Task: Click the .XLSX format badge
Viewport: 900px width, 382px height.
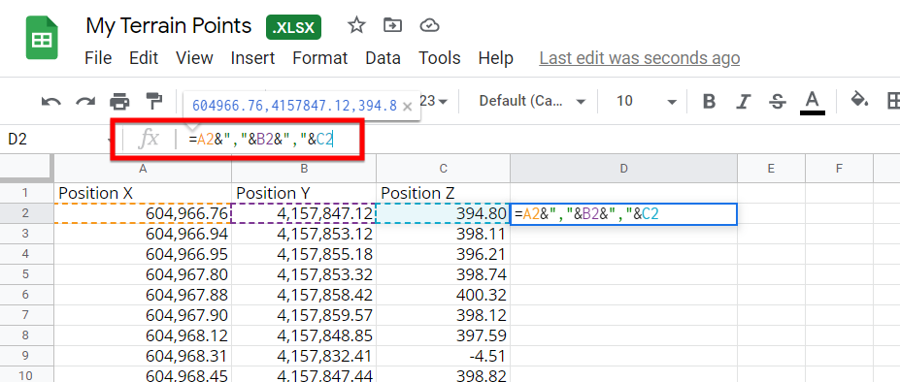Action: point(293,27)
